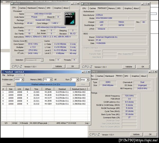Open the LinX ? help menu
159x143 pixels.
tap(24, 75)
